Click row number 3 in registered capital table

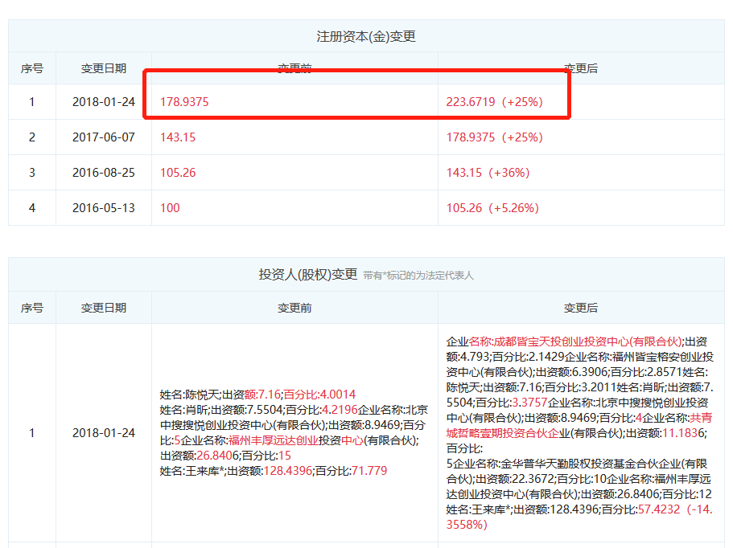point(32,173)
